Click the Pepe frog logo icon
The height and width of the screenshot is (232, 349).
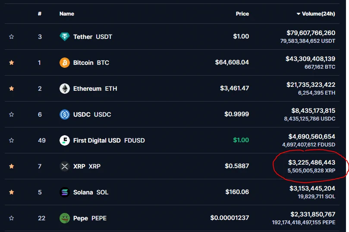coord(65,218)
